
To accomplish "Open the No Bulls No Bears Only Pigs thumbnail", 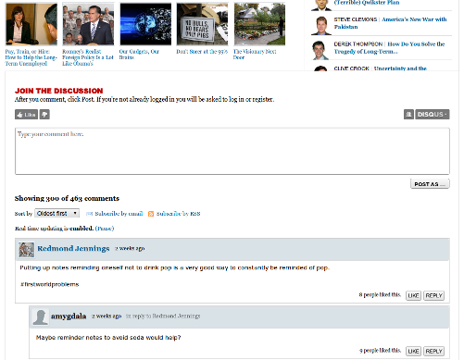I will [202, 24].
